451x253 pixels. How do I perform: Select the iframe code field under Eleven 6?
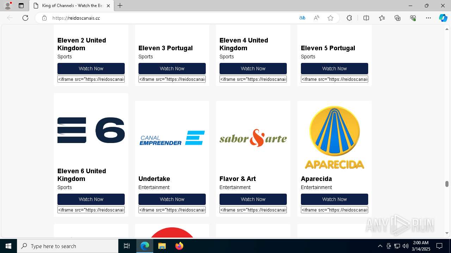point(91,210)
